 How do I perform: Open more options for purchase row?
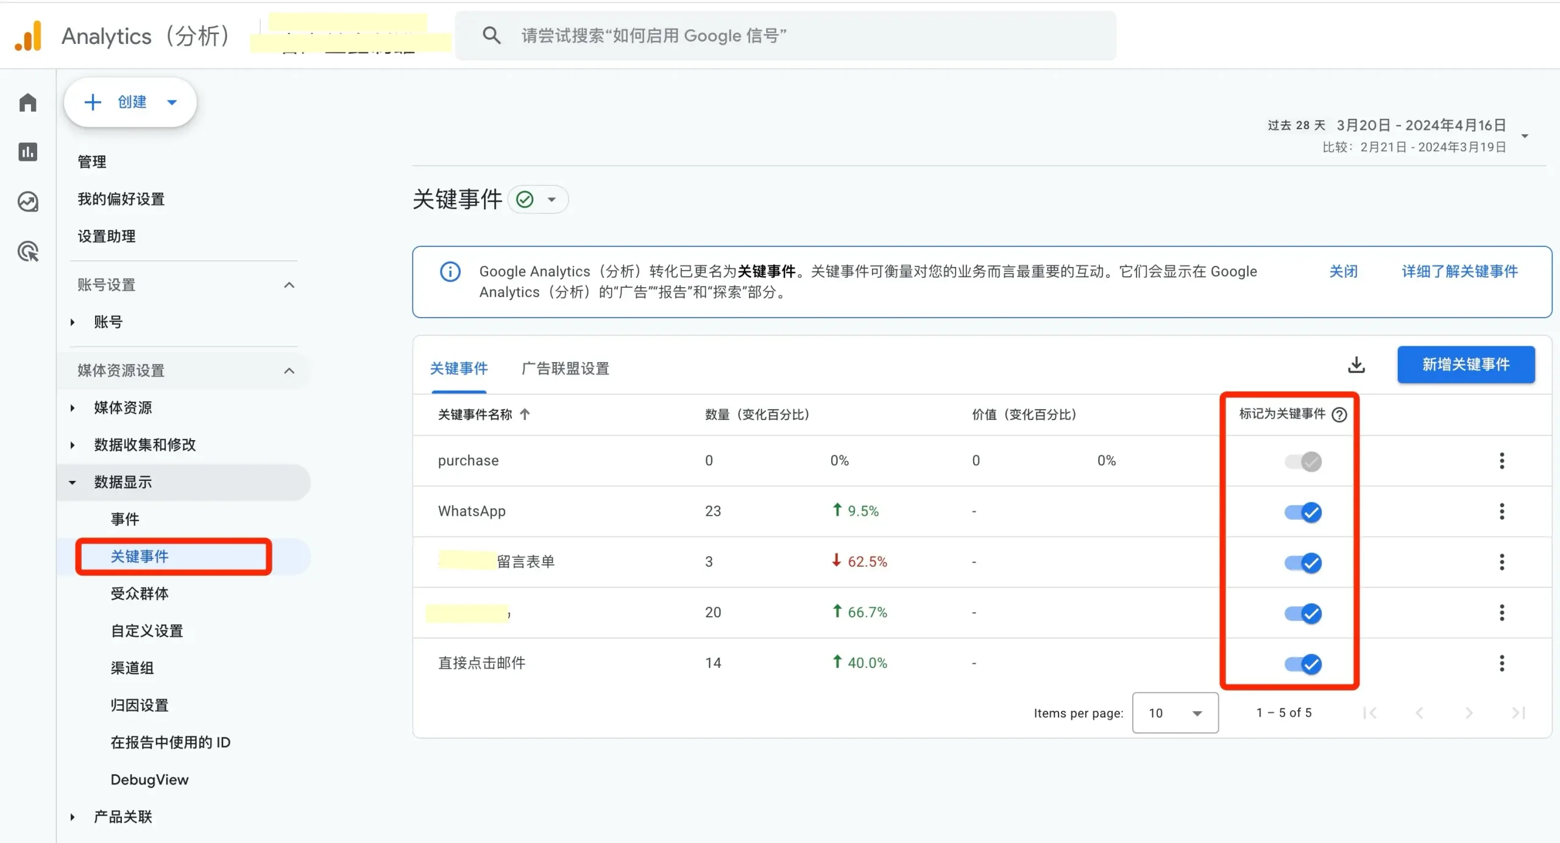tap(1502, 461)
